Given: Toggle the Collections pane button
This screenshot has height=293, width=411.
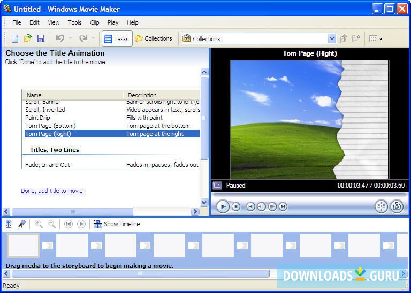Looking at the screenshot, I should tap(154, 38).
